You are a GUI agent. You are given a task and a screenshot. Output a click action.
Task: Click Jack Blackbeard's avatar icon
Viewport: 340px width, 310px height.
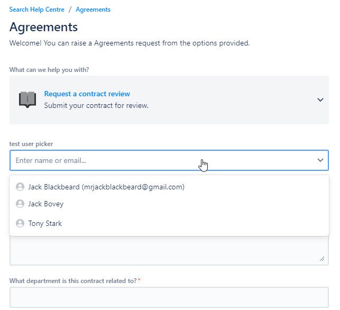pyautogui.click(x=20, y=187)
